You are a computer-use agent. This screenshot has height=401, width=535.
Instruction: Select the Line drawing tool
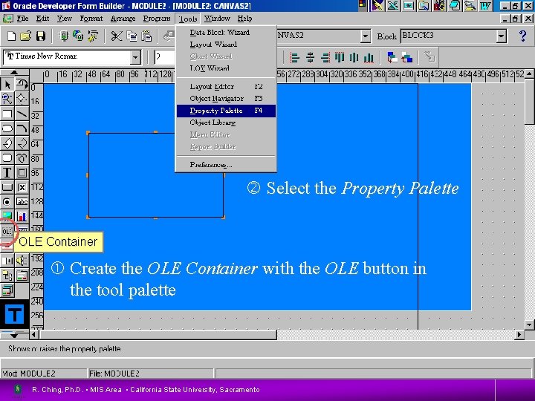(x=22, y=114)
